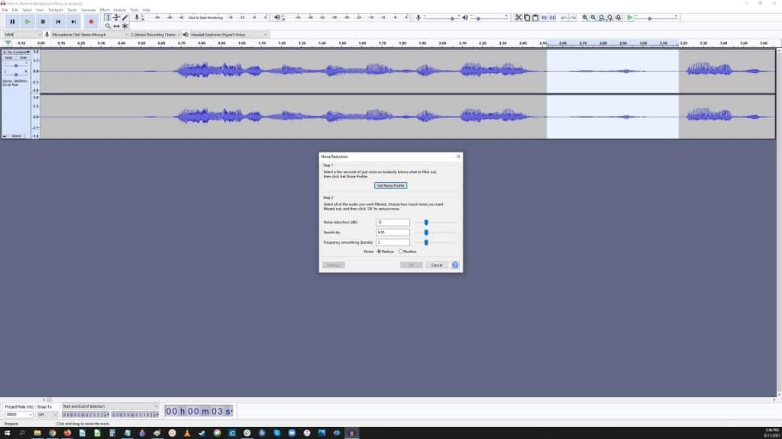Open the Effect menu
Screen dimensions: 782x439
pyautogui.click(x=105, y=10)
